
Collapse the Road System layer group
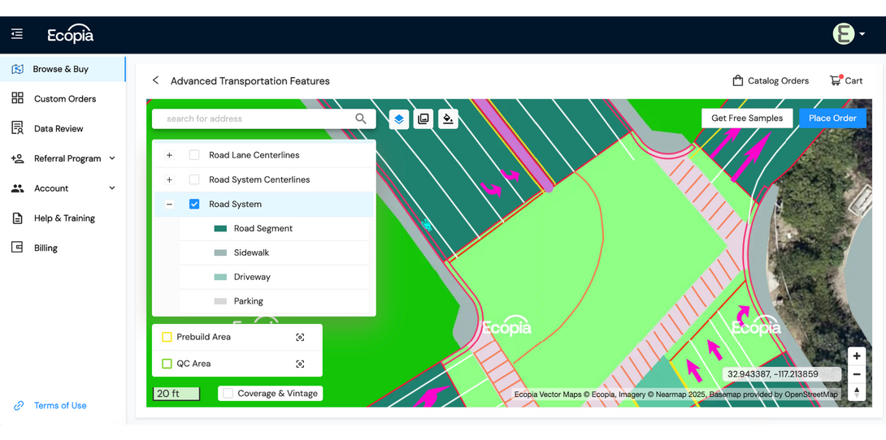(169, 205)
